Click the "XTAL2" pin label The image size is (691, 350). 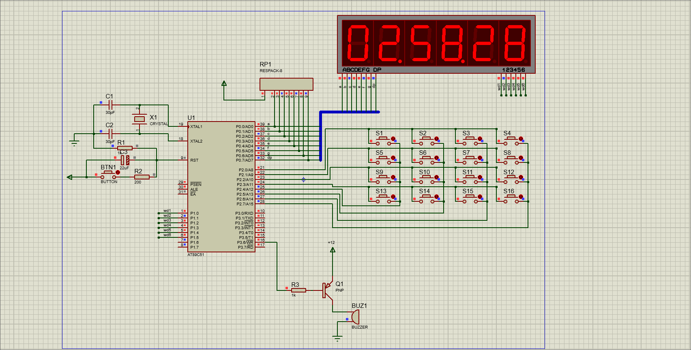(x=196, y=141)
